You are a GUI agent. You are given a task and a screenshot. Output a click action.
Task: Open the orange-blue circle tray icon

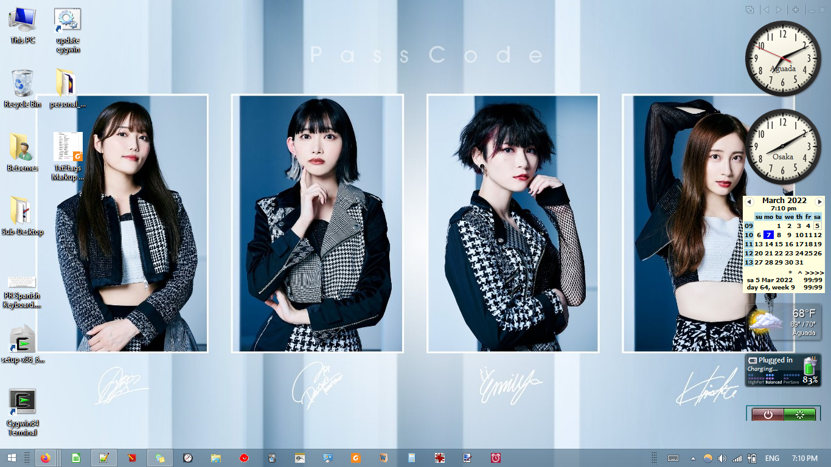click(708, 458)
